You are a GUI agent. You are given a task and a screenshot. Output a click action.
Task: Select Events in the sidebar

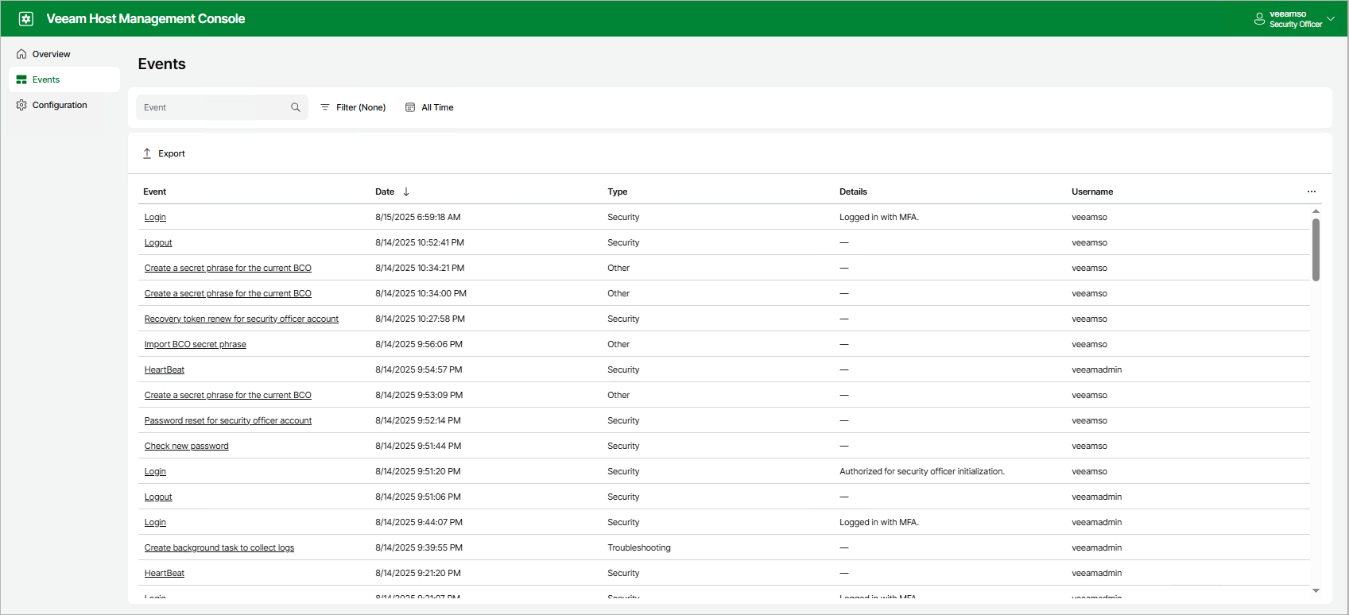coord(64,79)
